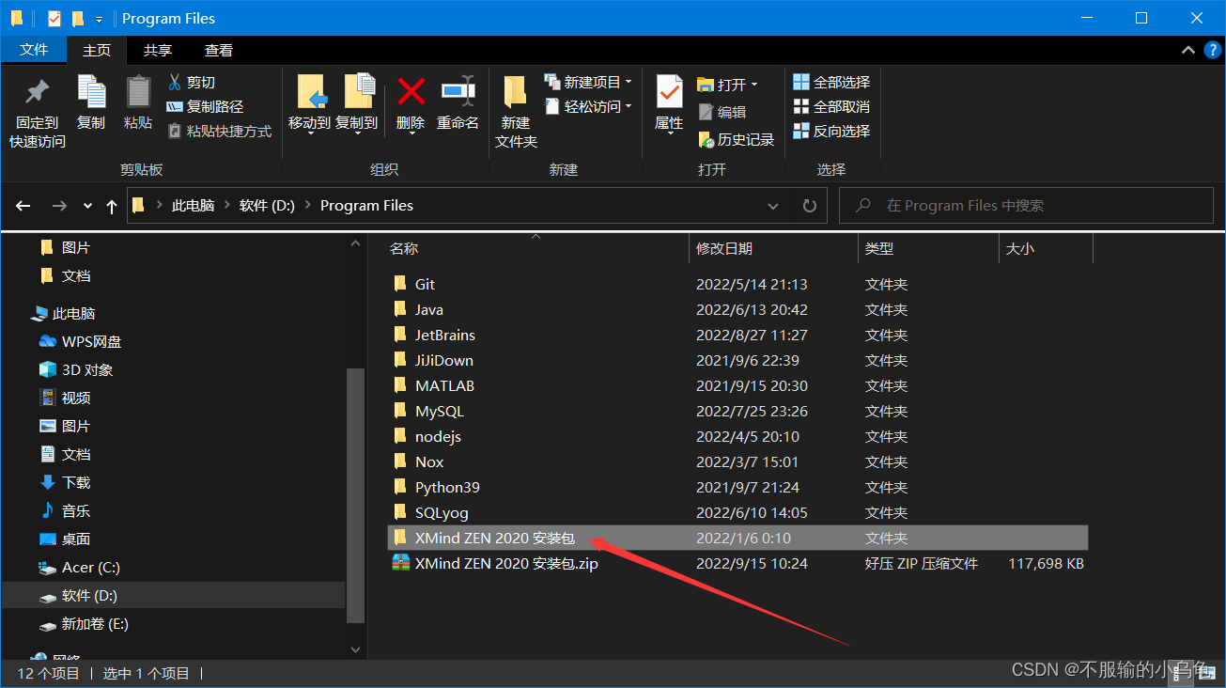Go up one level arrow
Screen dimensions: 1226x688
[x=112, y=206]
